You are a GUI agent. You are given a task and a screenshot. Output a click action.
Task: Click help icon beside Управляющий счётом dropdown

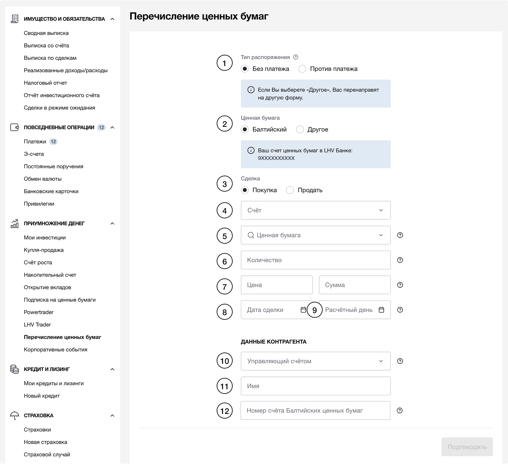[x=400, y=361]
